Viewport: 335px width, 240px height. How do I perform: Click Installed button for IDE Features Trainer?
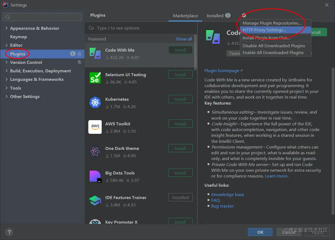(180, 198)
